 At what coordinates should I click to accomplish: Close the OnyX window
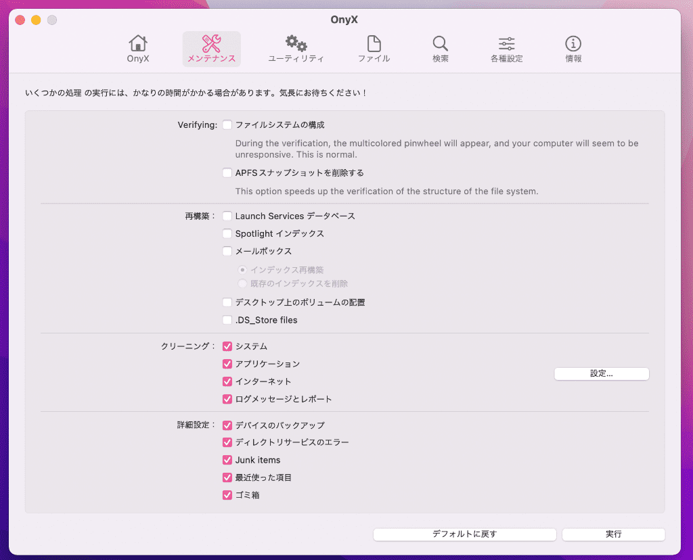tap(20, 20)
